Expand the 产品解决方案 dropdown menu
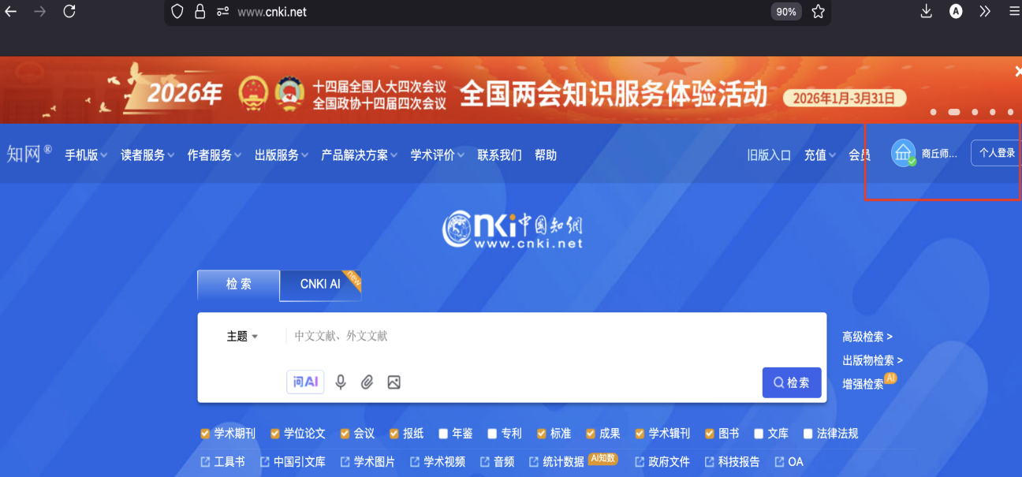The height and width of the screenshot is (477, 1022). point(359,155)
